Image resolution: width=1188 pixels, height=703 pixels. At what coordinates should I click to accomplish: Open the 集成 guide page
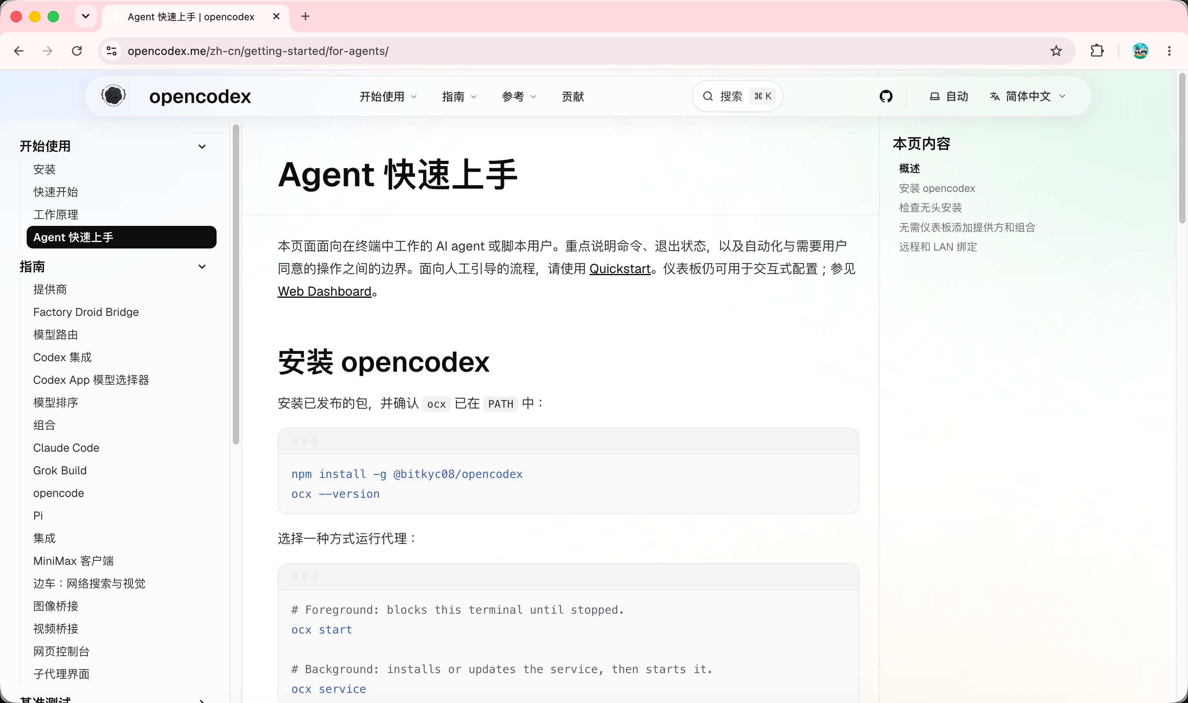[44, 538]
